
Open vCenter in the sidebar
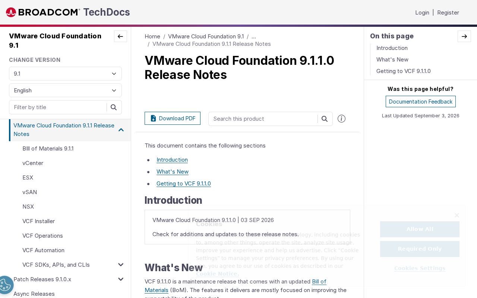(33, 163)
